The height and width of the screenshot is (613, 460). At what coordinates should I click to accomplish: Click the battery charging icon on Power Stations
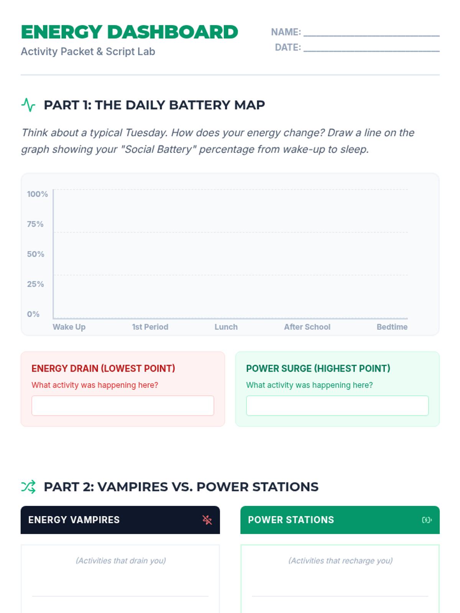(x=427, y=520)
